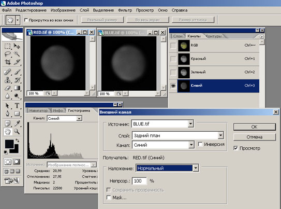Select the Type tool
The height and width of the screenshot is (209, 281).
(x=17, y=106)
